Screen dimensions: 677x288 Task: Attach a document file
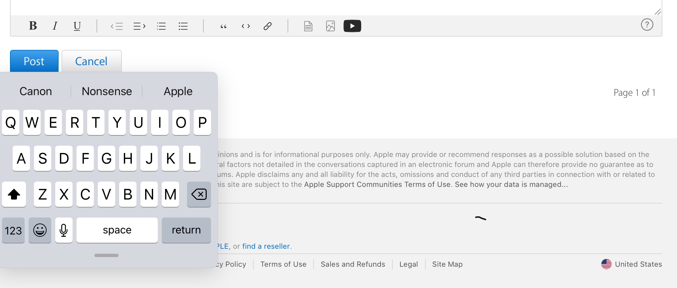tap(308, 26)
